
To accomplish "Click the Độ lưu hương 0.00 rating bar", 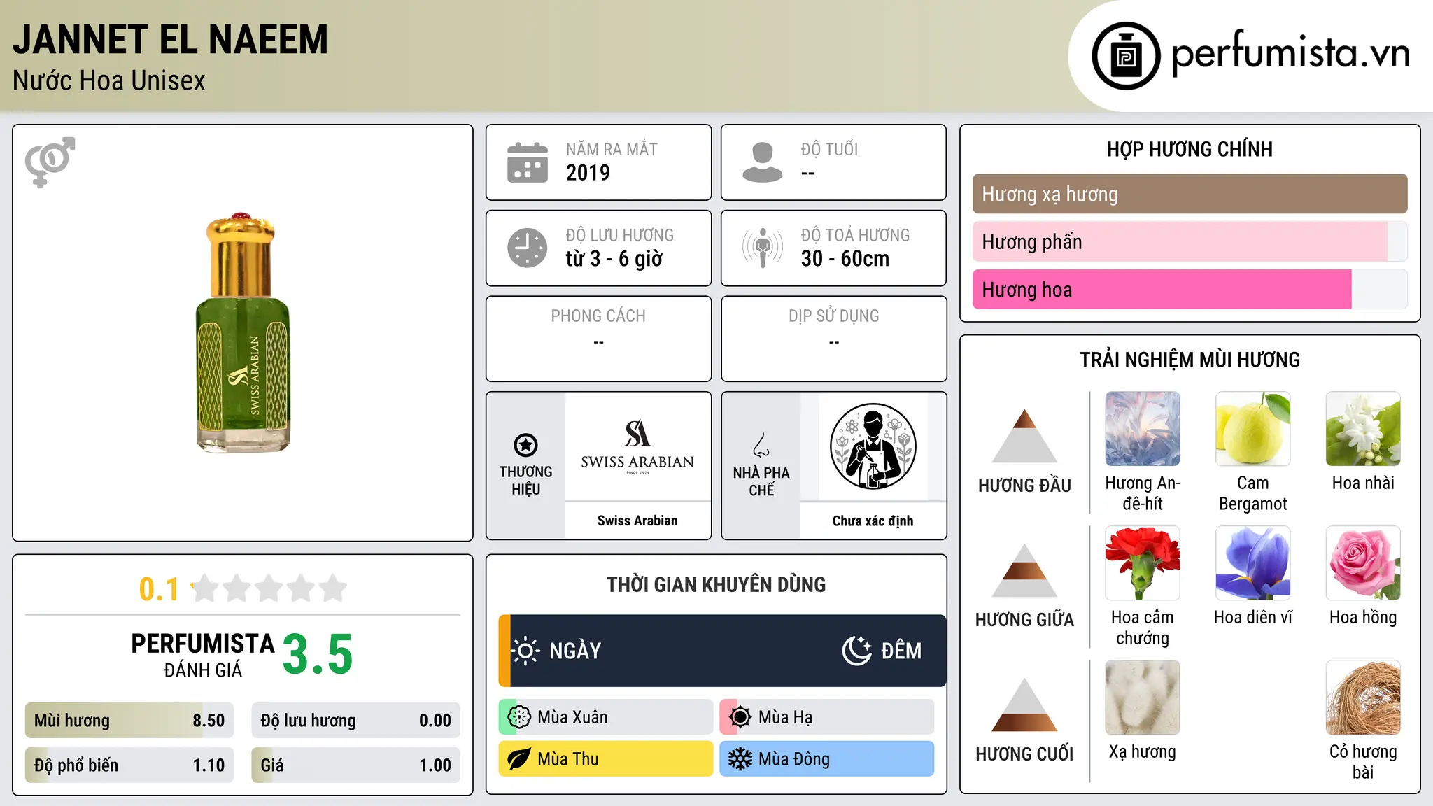I will pyautogui.click(x=355, y=721).
